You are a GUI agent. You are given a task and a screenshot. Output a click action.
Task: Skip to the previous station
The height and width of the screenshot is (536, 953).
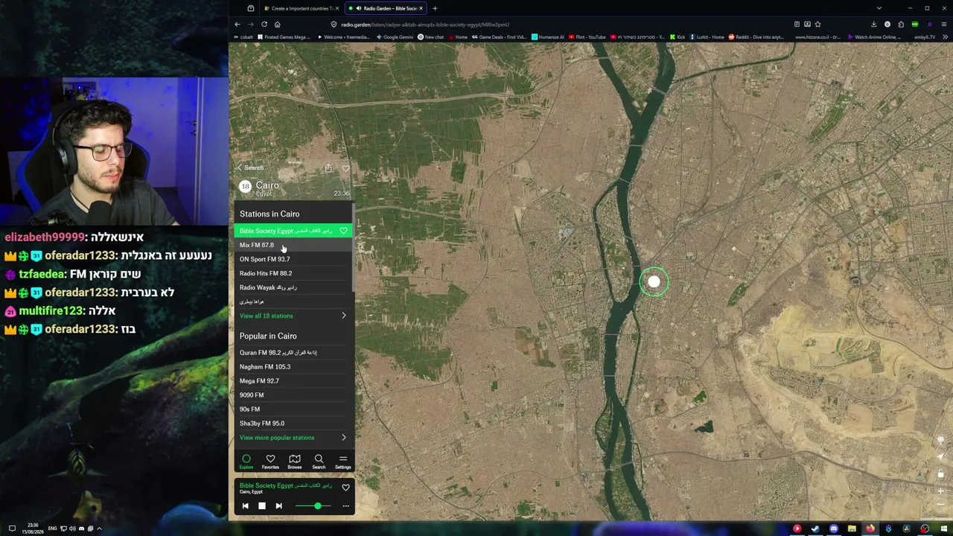245,506
